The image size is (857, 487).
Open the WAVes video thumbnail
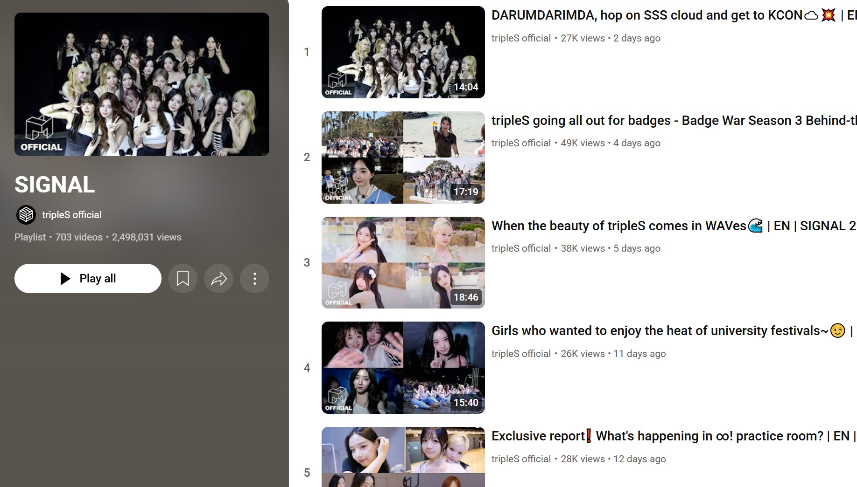point(403,262)
